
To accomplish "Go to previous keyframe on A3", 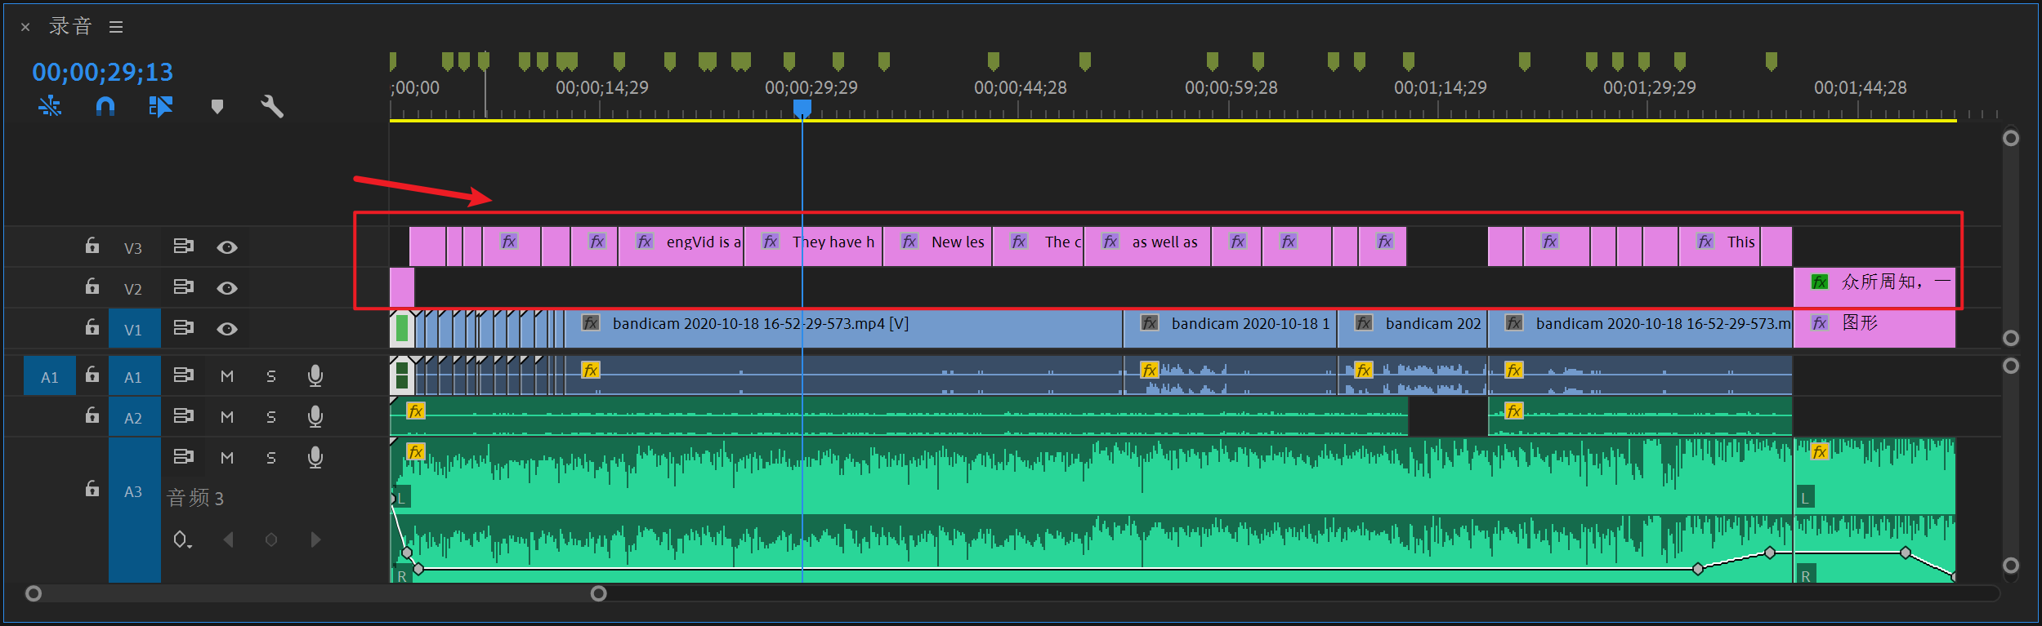I will 228,539.
